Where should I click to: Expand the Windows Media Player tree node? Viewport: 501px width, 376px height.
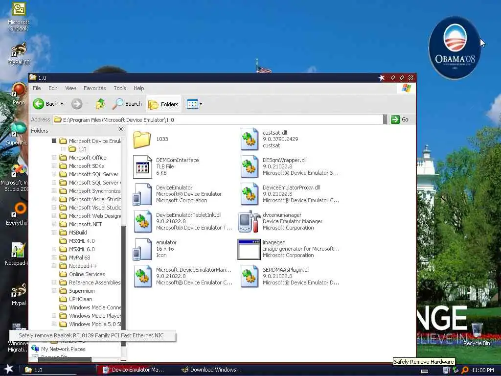coord(54,316)
